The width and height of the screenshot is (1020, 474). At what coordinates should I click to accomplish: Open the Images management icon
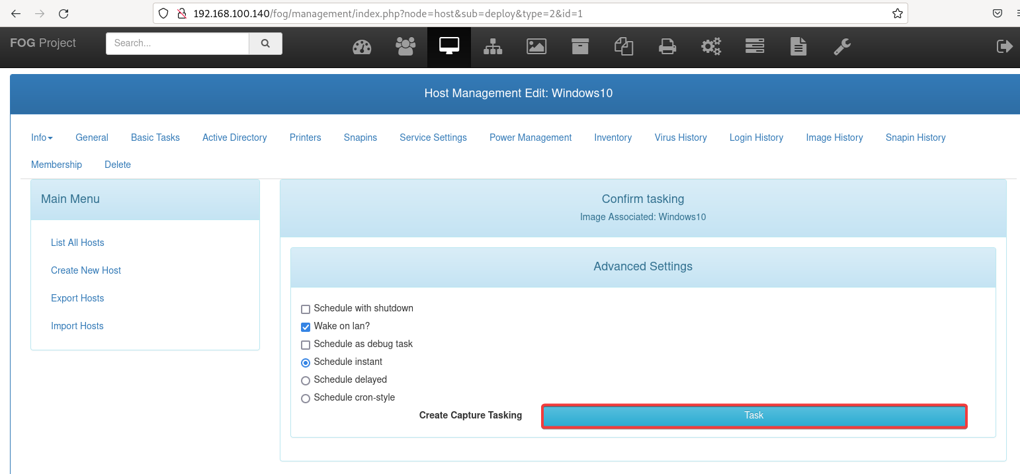coord(536,46)
